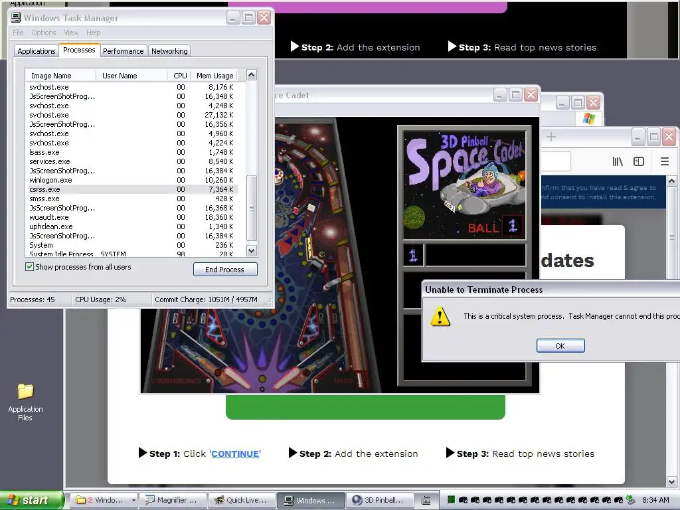Switch to Windows Task Manager taskbar button
The image size is (680, 510).
[311, 500]
